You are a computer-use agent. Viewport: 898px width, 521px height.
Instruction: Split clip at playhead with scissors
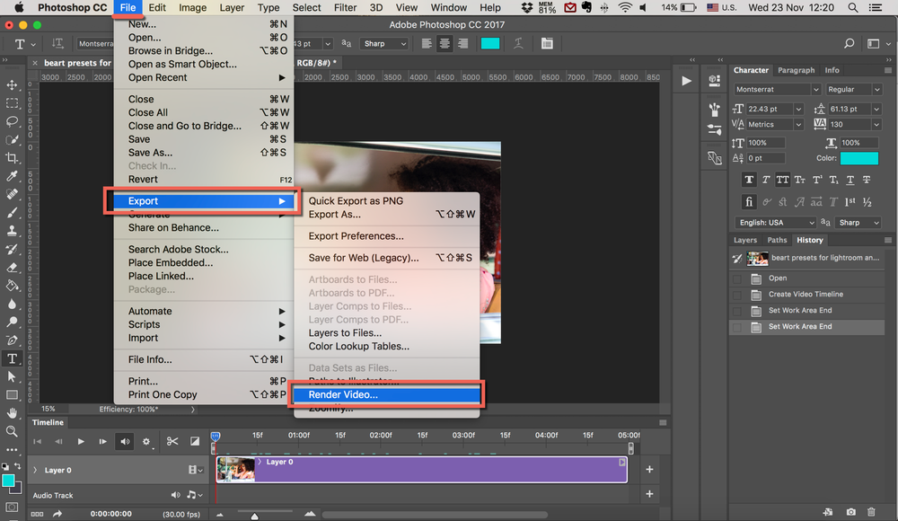tap(172, 441)
